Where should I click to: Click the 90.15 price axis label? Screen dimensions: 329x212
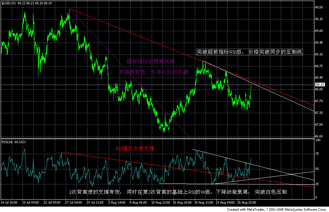(x=319, y=19)
